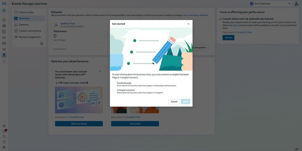This screenshot has height=151, width=302.
Task: Click the globe icon at the bottom right
Action: [296, 149]
